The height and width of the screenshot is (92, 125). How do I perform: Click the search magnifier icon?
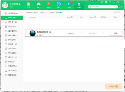115,6
